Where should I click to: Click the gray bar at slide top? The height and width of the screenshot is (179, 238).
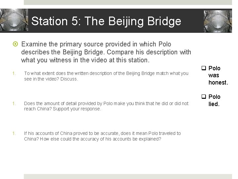click(128, 2)
